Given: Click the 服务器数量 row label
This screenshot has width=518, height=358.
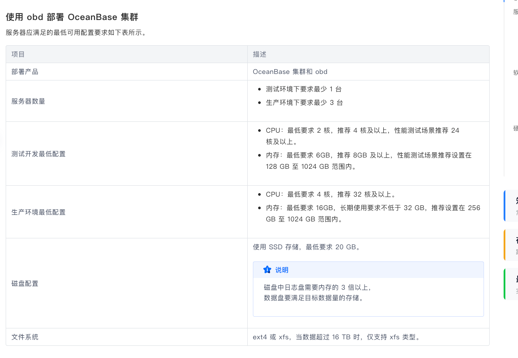Looking at the screenshot, I should point(28,101).
